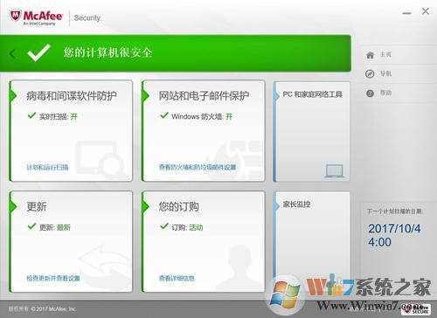The width and height of the screenshot is (437, 318).
Task: Click the McAfee SECURE badge at bottom right
Action: click(416, 309)
